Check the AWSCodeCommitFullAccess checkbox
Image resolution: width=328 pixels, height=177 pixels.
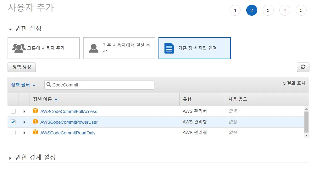13,111
